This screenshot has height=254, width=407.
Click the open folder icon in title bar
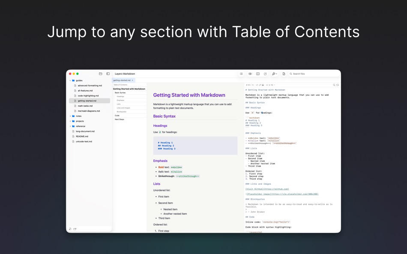tap(100, 74)
